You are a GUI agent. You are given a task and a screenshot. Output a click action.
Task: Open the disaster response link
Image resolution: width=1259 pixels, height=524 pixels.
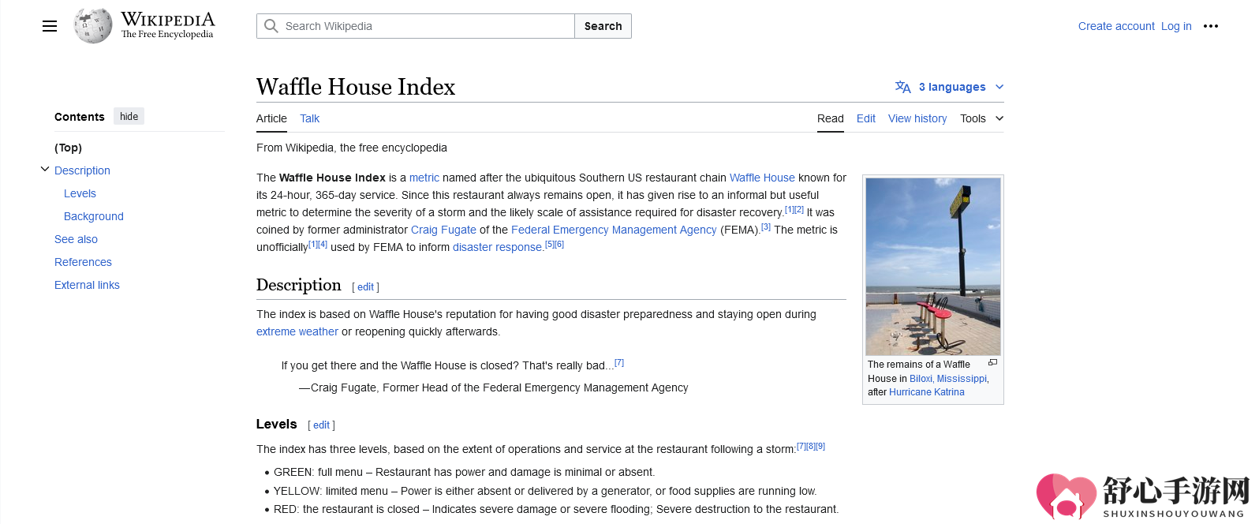coord(498,247)
